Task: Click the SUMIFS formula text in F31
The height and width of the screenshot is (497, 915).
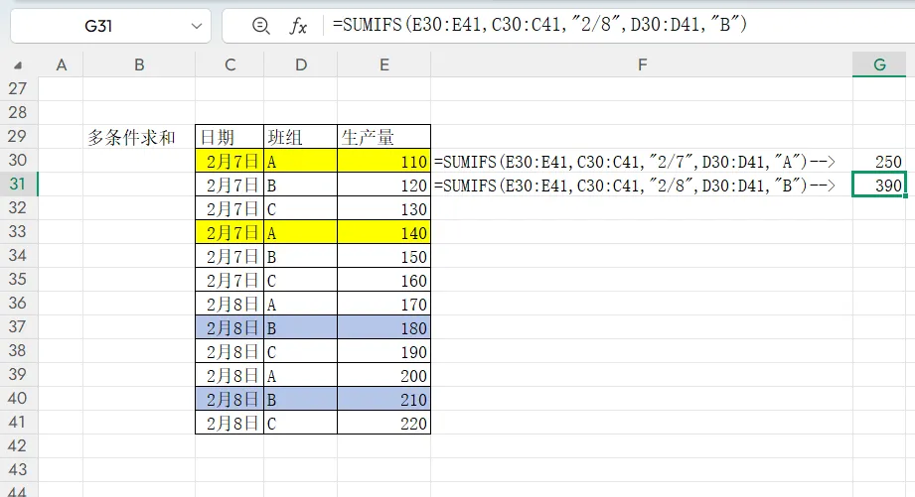Action: point(634,186)
